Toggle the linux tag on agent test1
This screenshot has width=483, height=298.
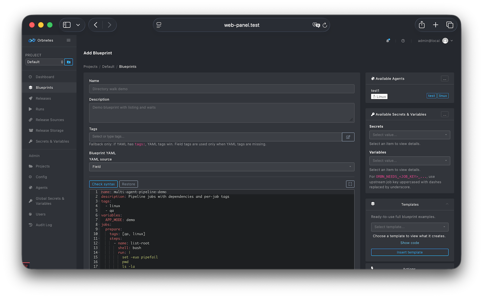[443, 96]
